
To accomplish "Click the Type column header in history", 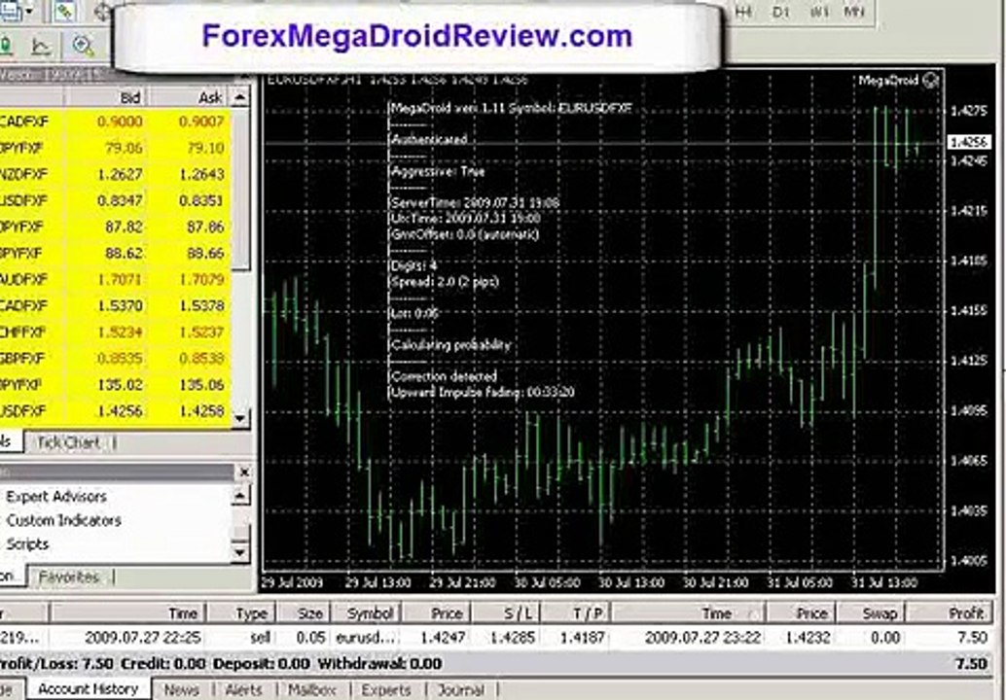I will (240, 613).
